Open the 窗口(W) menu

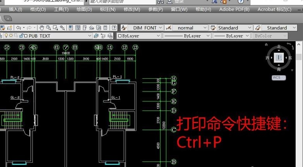point(179,9)
